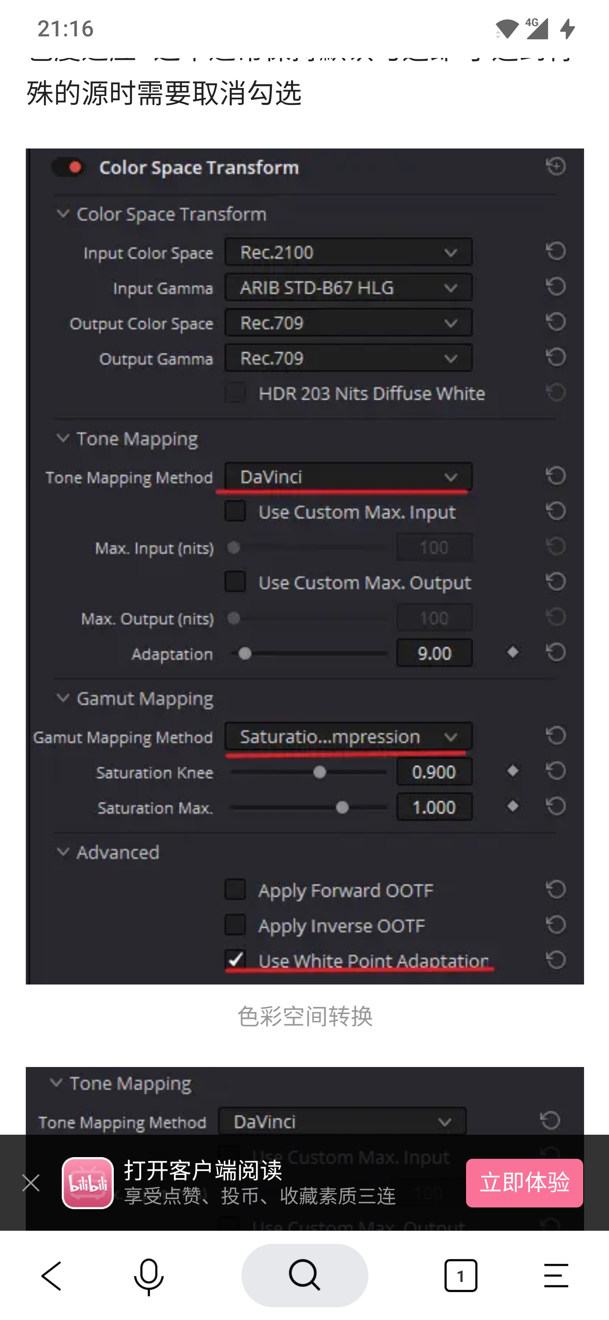The width and height of the screenshot is (609, 1320).
Task: Uncheck Use White Point Adaptation
Action: coord(236,960)
